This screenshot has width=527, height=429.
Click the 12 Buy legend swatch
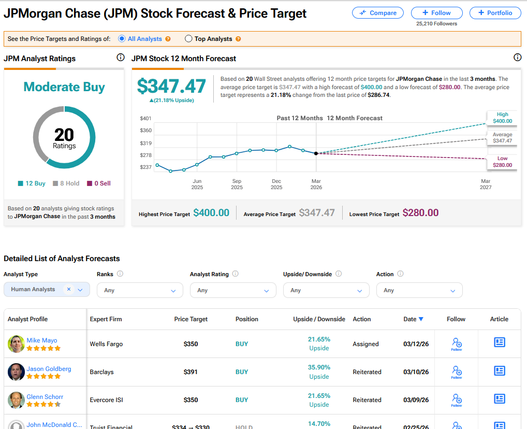pyautogui.click(x=21, y=183)
